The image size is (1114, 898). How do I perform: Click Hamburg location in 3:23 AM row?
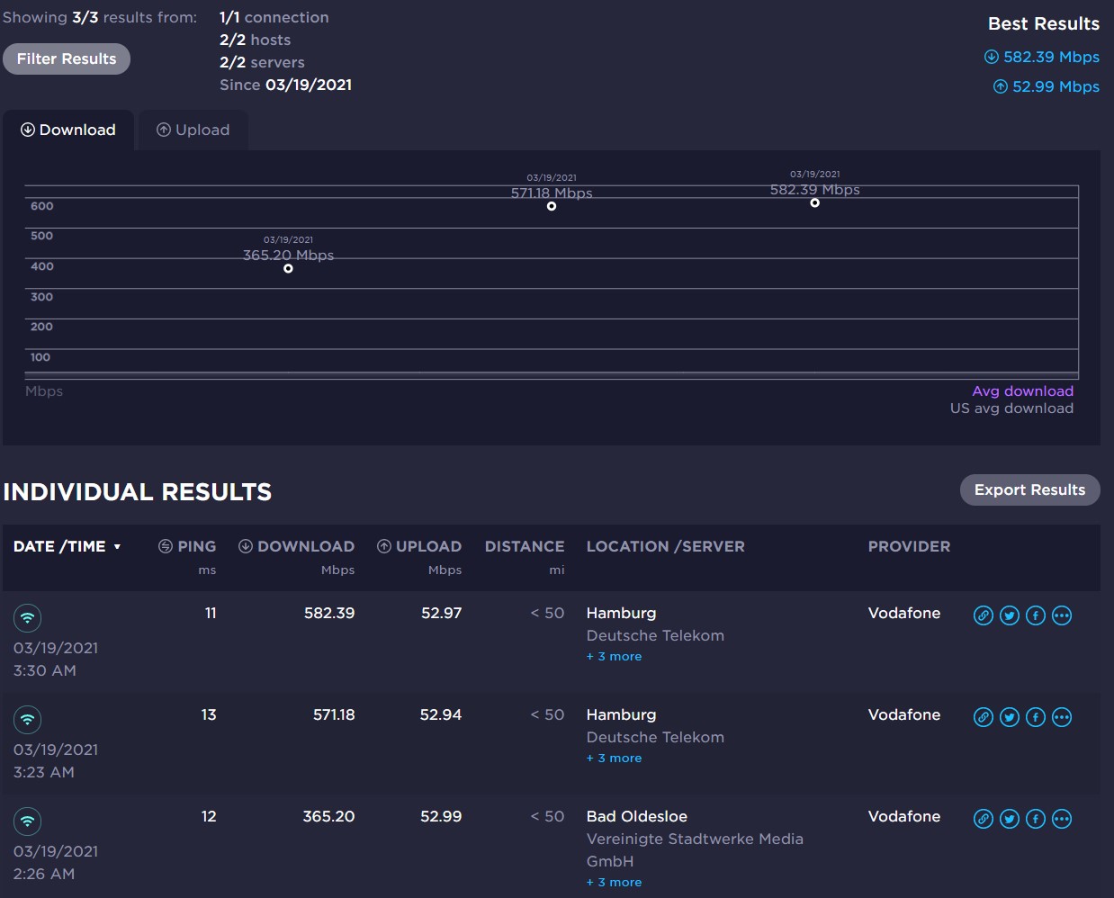pyautogui.click(x=622, y=715)
